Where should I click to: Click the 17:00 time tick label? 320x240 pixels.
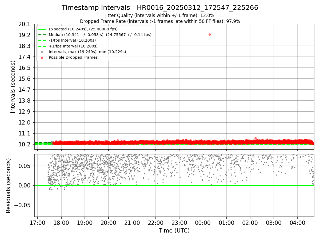tap(38, 223)
